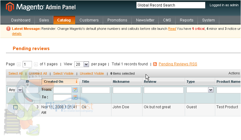Click the Latest Message warning icon
241x140 pixels.
pos(8,29)
